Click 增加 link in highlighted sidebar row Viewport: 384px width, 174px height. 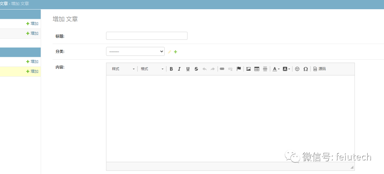pyautogui.click(x=32, y=71)
